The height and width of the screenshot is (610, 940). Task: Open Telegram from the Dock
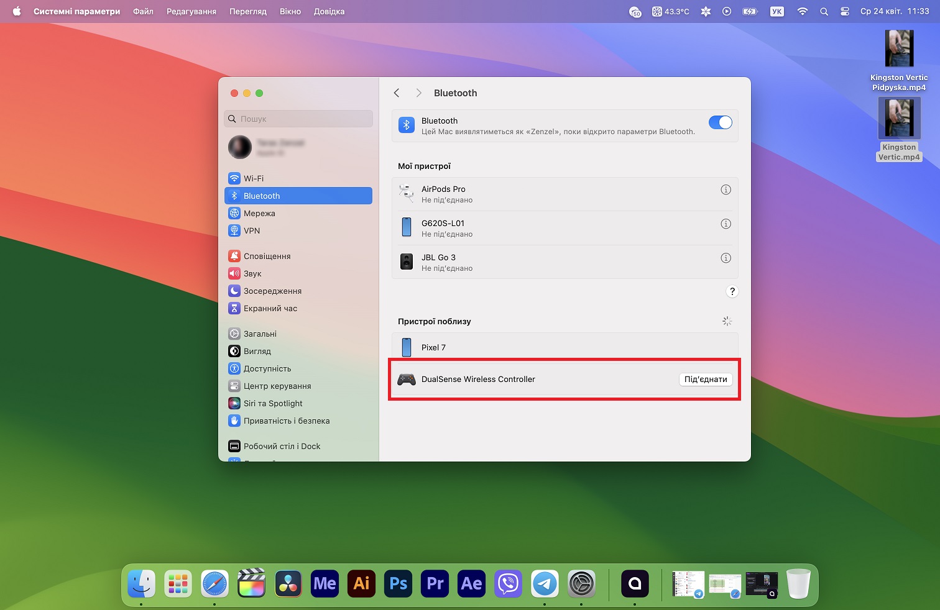tap(545, 584)
